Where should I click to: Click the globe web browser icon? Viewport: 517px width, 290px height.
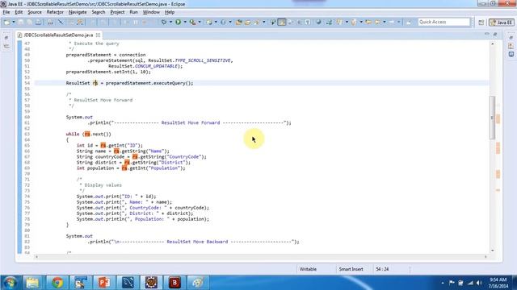click(x=318, y=22)
